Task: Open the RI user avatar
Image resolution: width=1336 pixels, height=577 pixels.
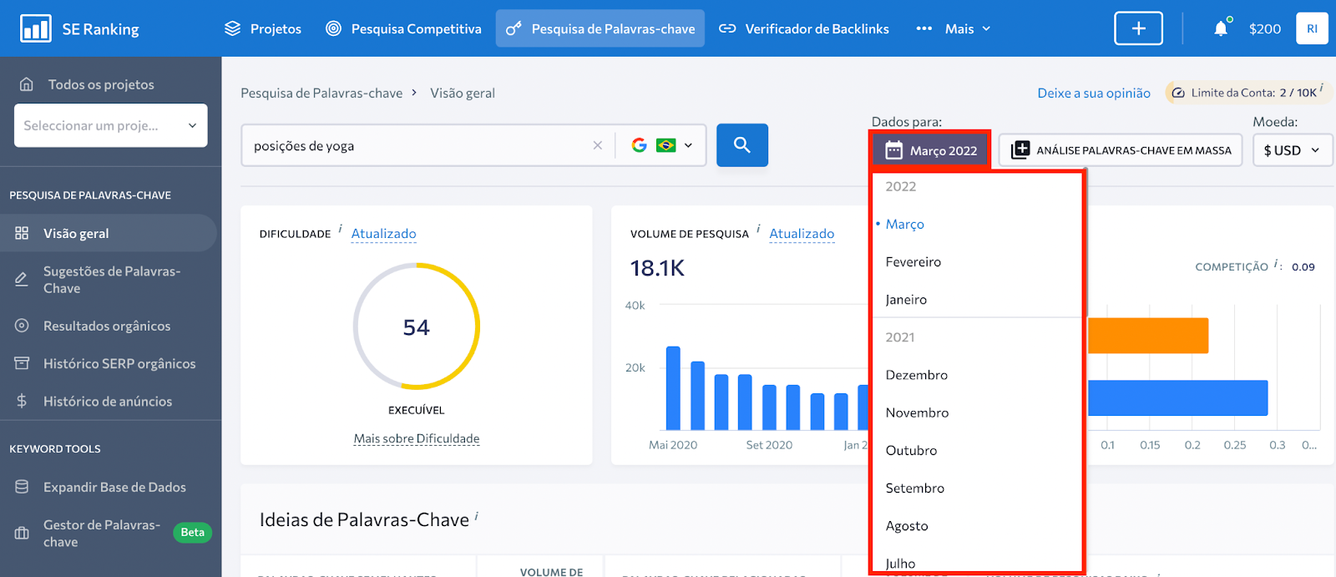Action: pyautogui.click(x=1312, y=29)
